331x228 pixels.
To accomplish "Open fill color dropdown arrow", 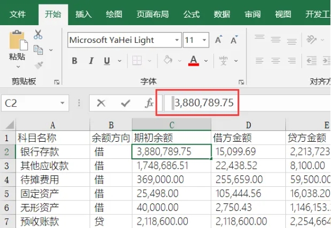I will 180,61.
